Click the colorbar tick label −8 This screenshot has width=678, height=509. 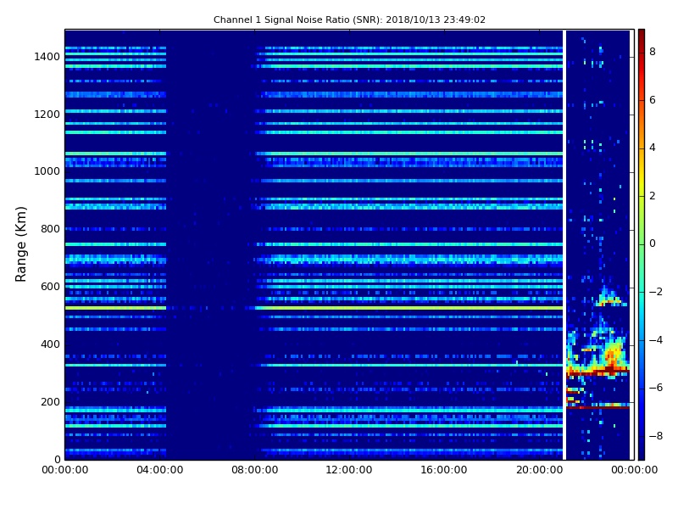[655, 436]
